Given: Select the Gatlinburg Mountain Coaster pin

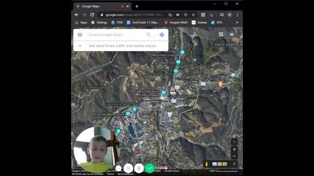Looking at the screenshot, I should [x=182, y=52].
